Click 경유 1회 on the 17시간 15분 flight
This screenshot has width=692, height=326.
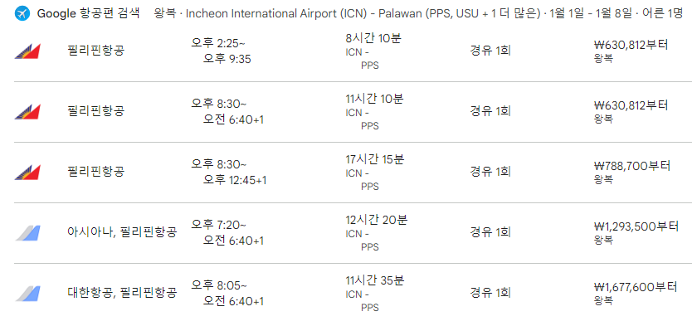pos(490,172)
